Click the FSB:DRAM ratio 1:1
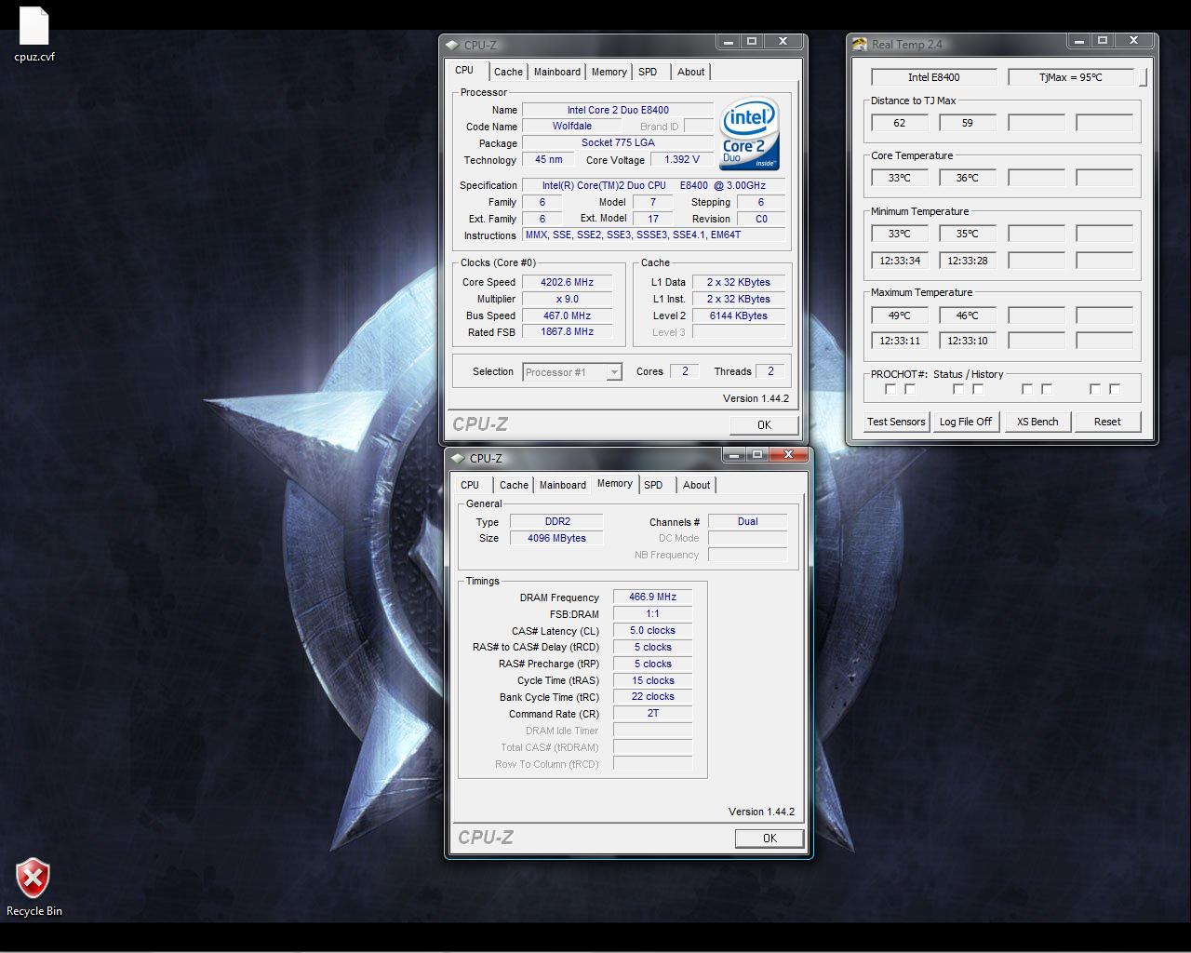1191x953 pixels. coord(652,613)
